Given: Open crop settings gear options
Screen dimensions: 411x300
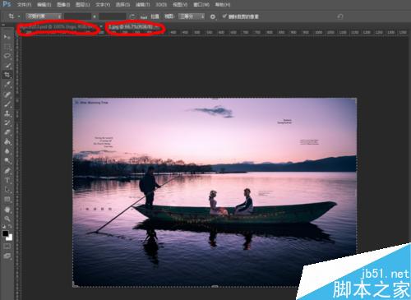Looking at the screenshot, I should 213,16.
